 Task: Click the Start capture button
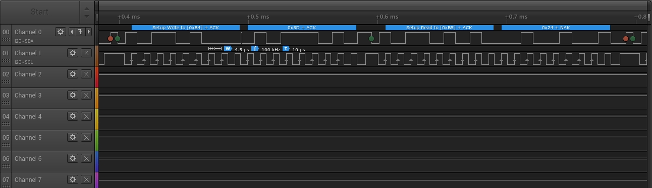pyautogui.click(x=40, y=12)
